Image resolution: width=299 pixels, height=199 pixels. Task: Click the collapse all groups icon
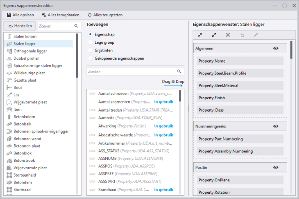point(200,35)
